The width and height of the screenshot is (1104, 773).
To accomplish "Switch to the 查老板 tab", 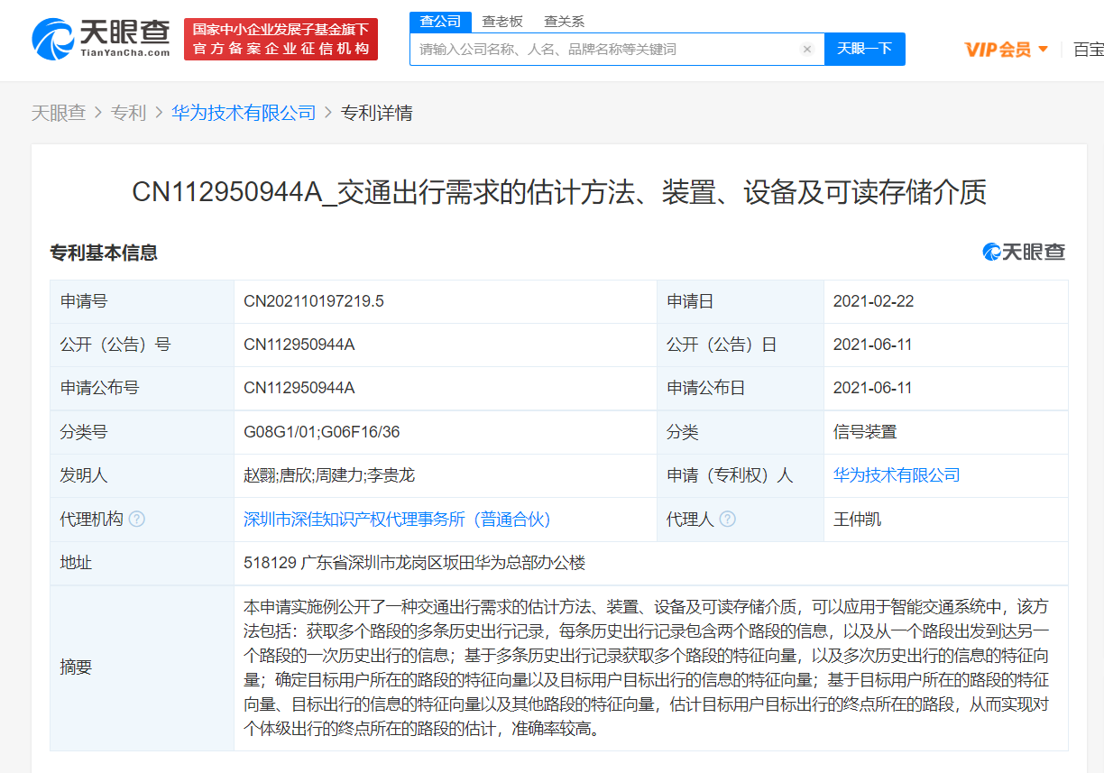I will tap(502, 22).
